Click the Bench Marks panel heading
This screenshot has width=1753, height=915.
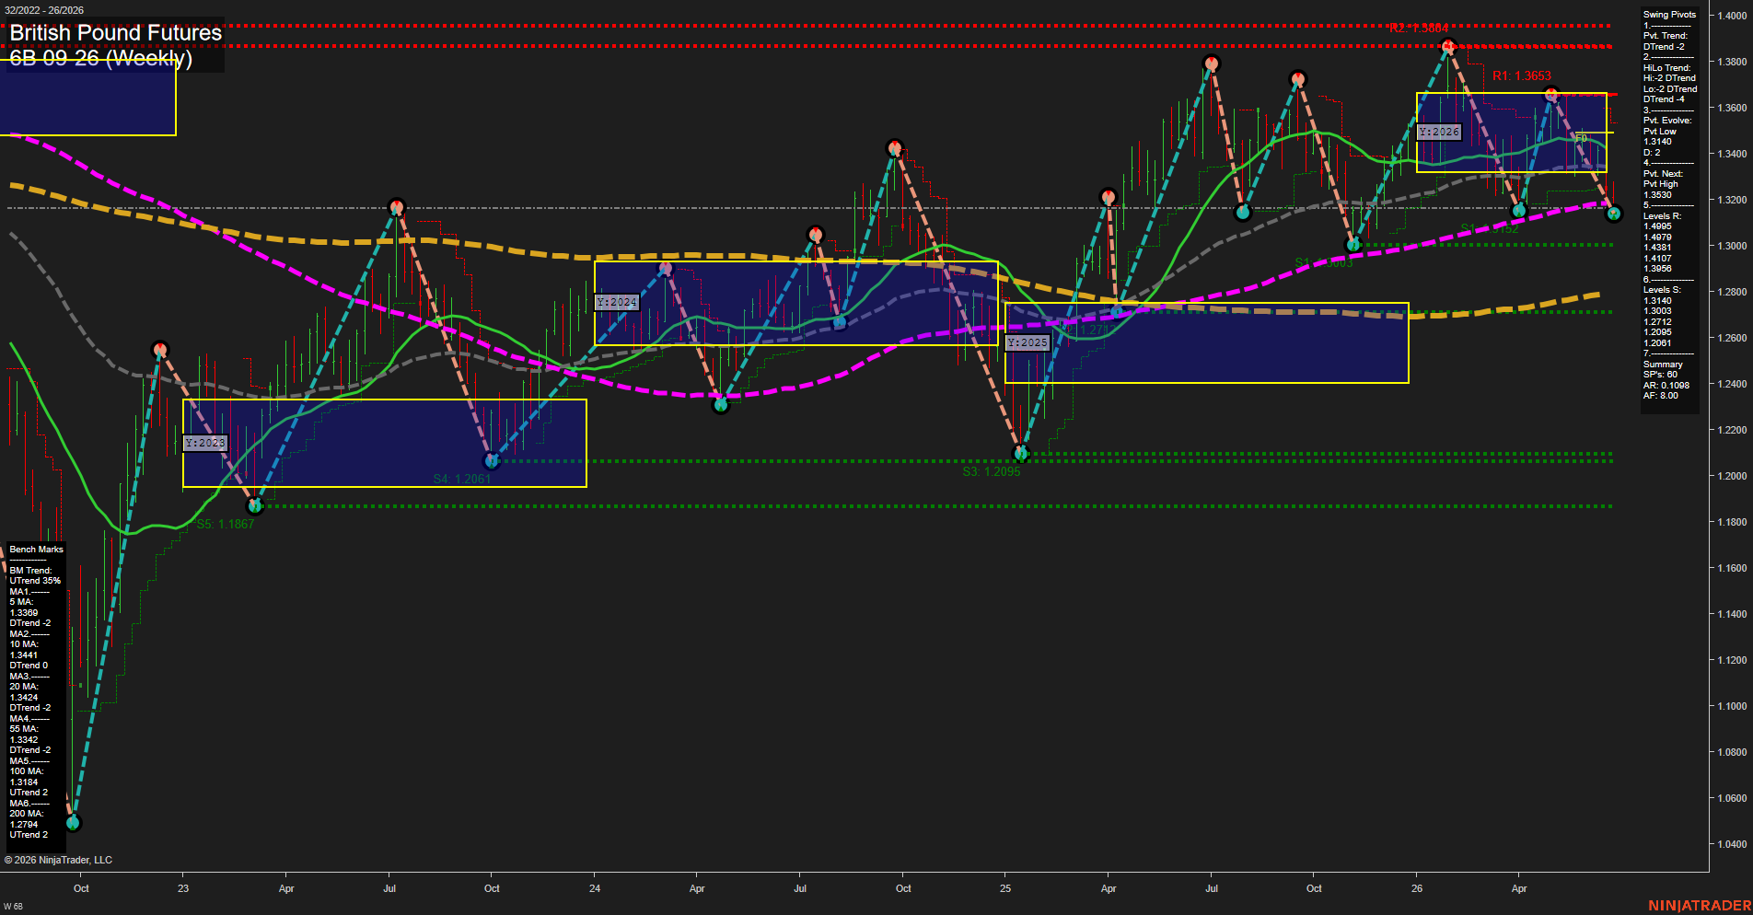(37, 550)
